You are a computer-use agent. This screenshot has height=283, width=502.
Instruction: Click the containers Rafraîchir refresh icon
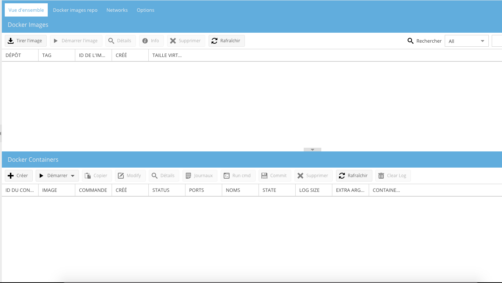(342, 176)
